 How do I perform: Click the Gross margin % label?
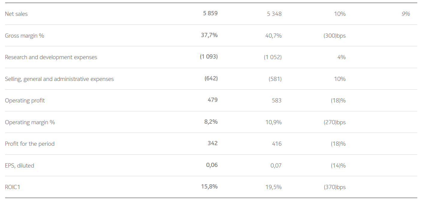coord(25,36)
